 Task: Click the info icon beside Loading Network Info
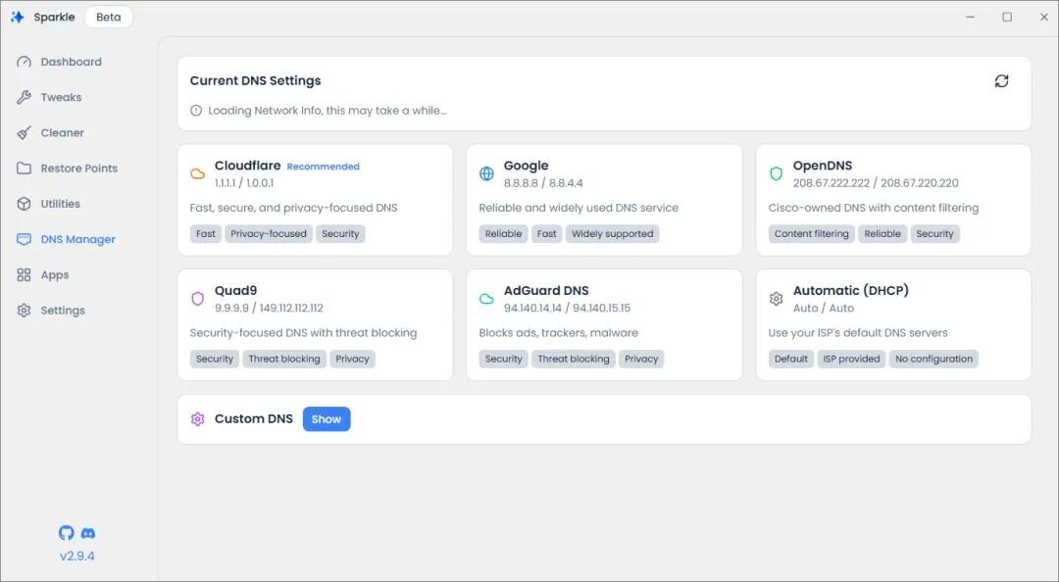click(196, 111)
